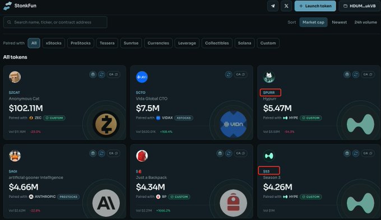
Task: Click gift icon on Just a Backpack card
Action: (220, 153)
